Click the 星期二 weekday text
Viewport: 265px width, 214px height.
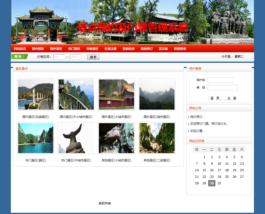click(x=239, y=57)
